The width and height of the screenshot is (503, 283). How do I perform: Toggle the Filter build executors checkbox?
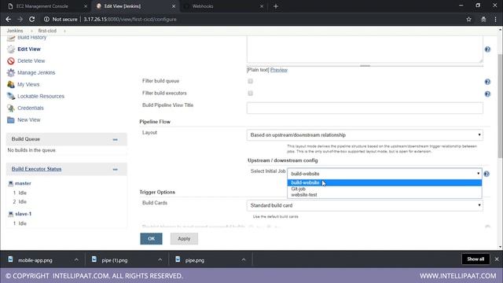click(x=250, y=94)
